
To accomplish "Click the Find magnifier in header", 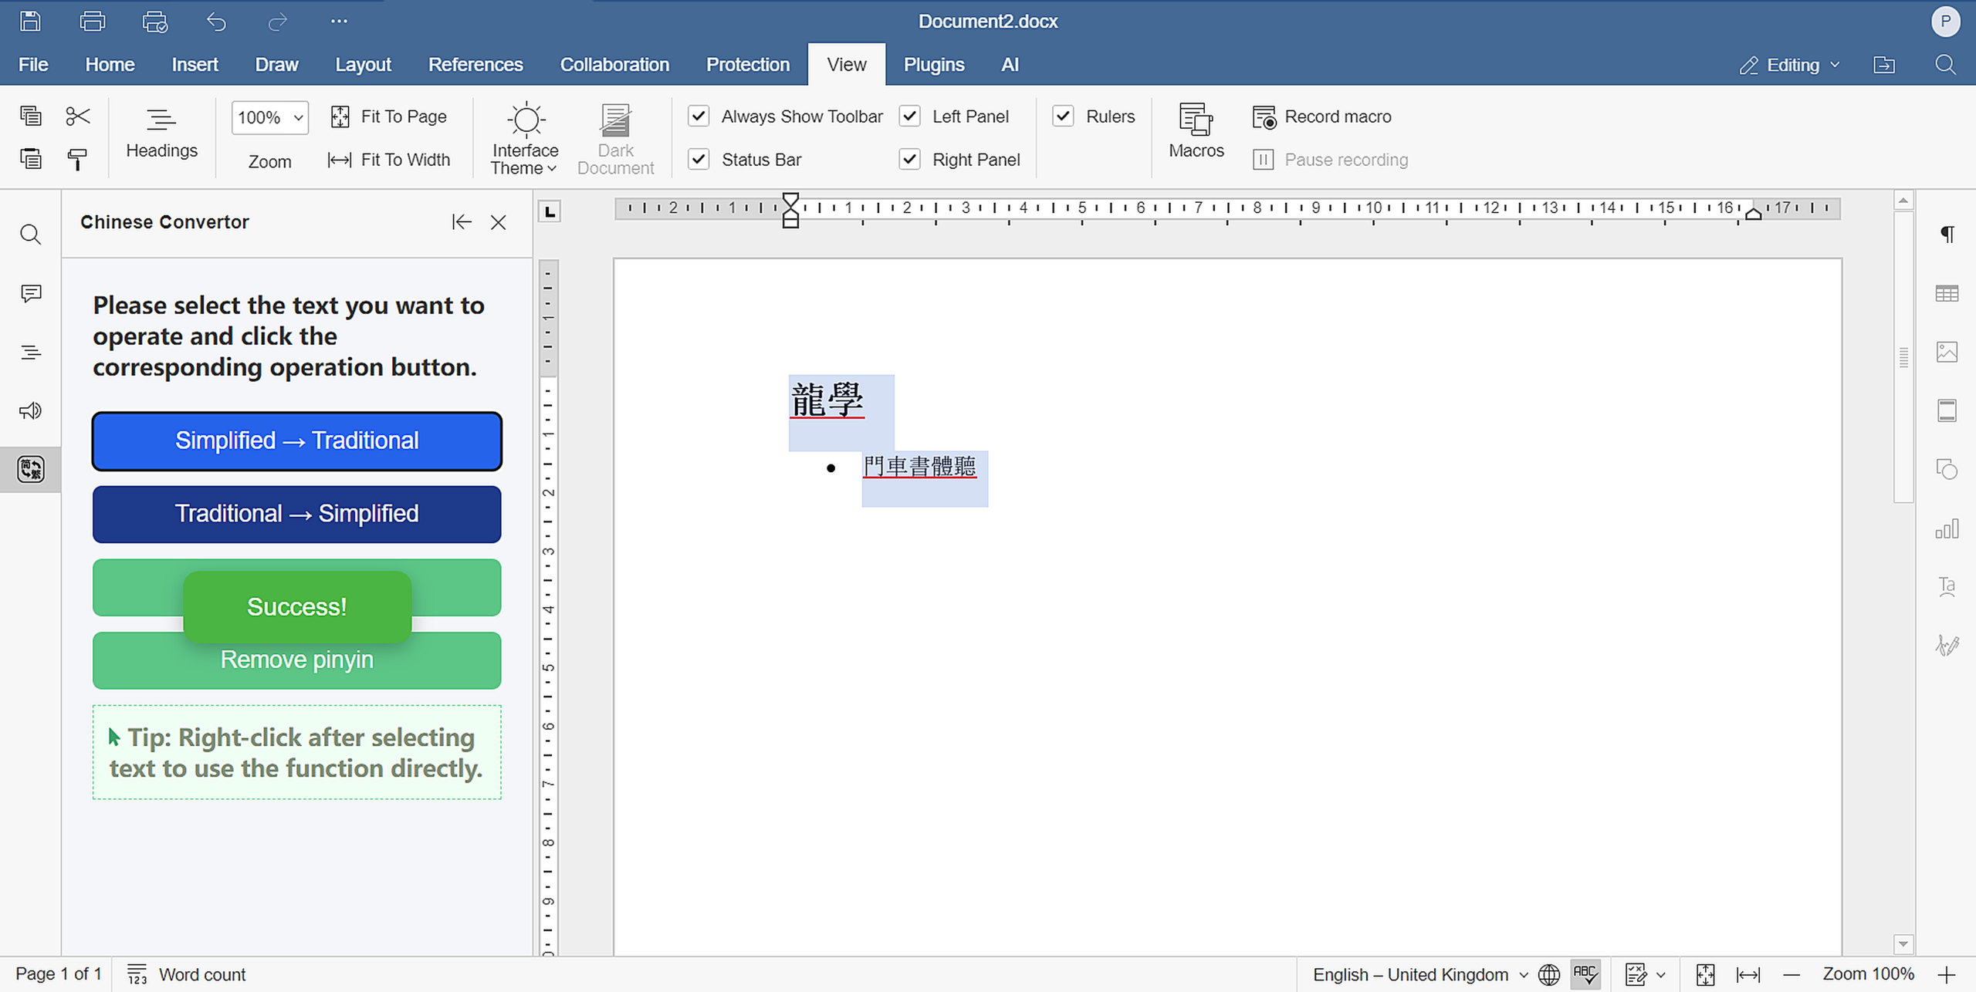I will 1945,65.
